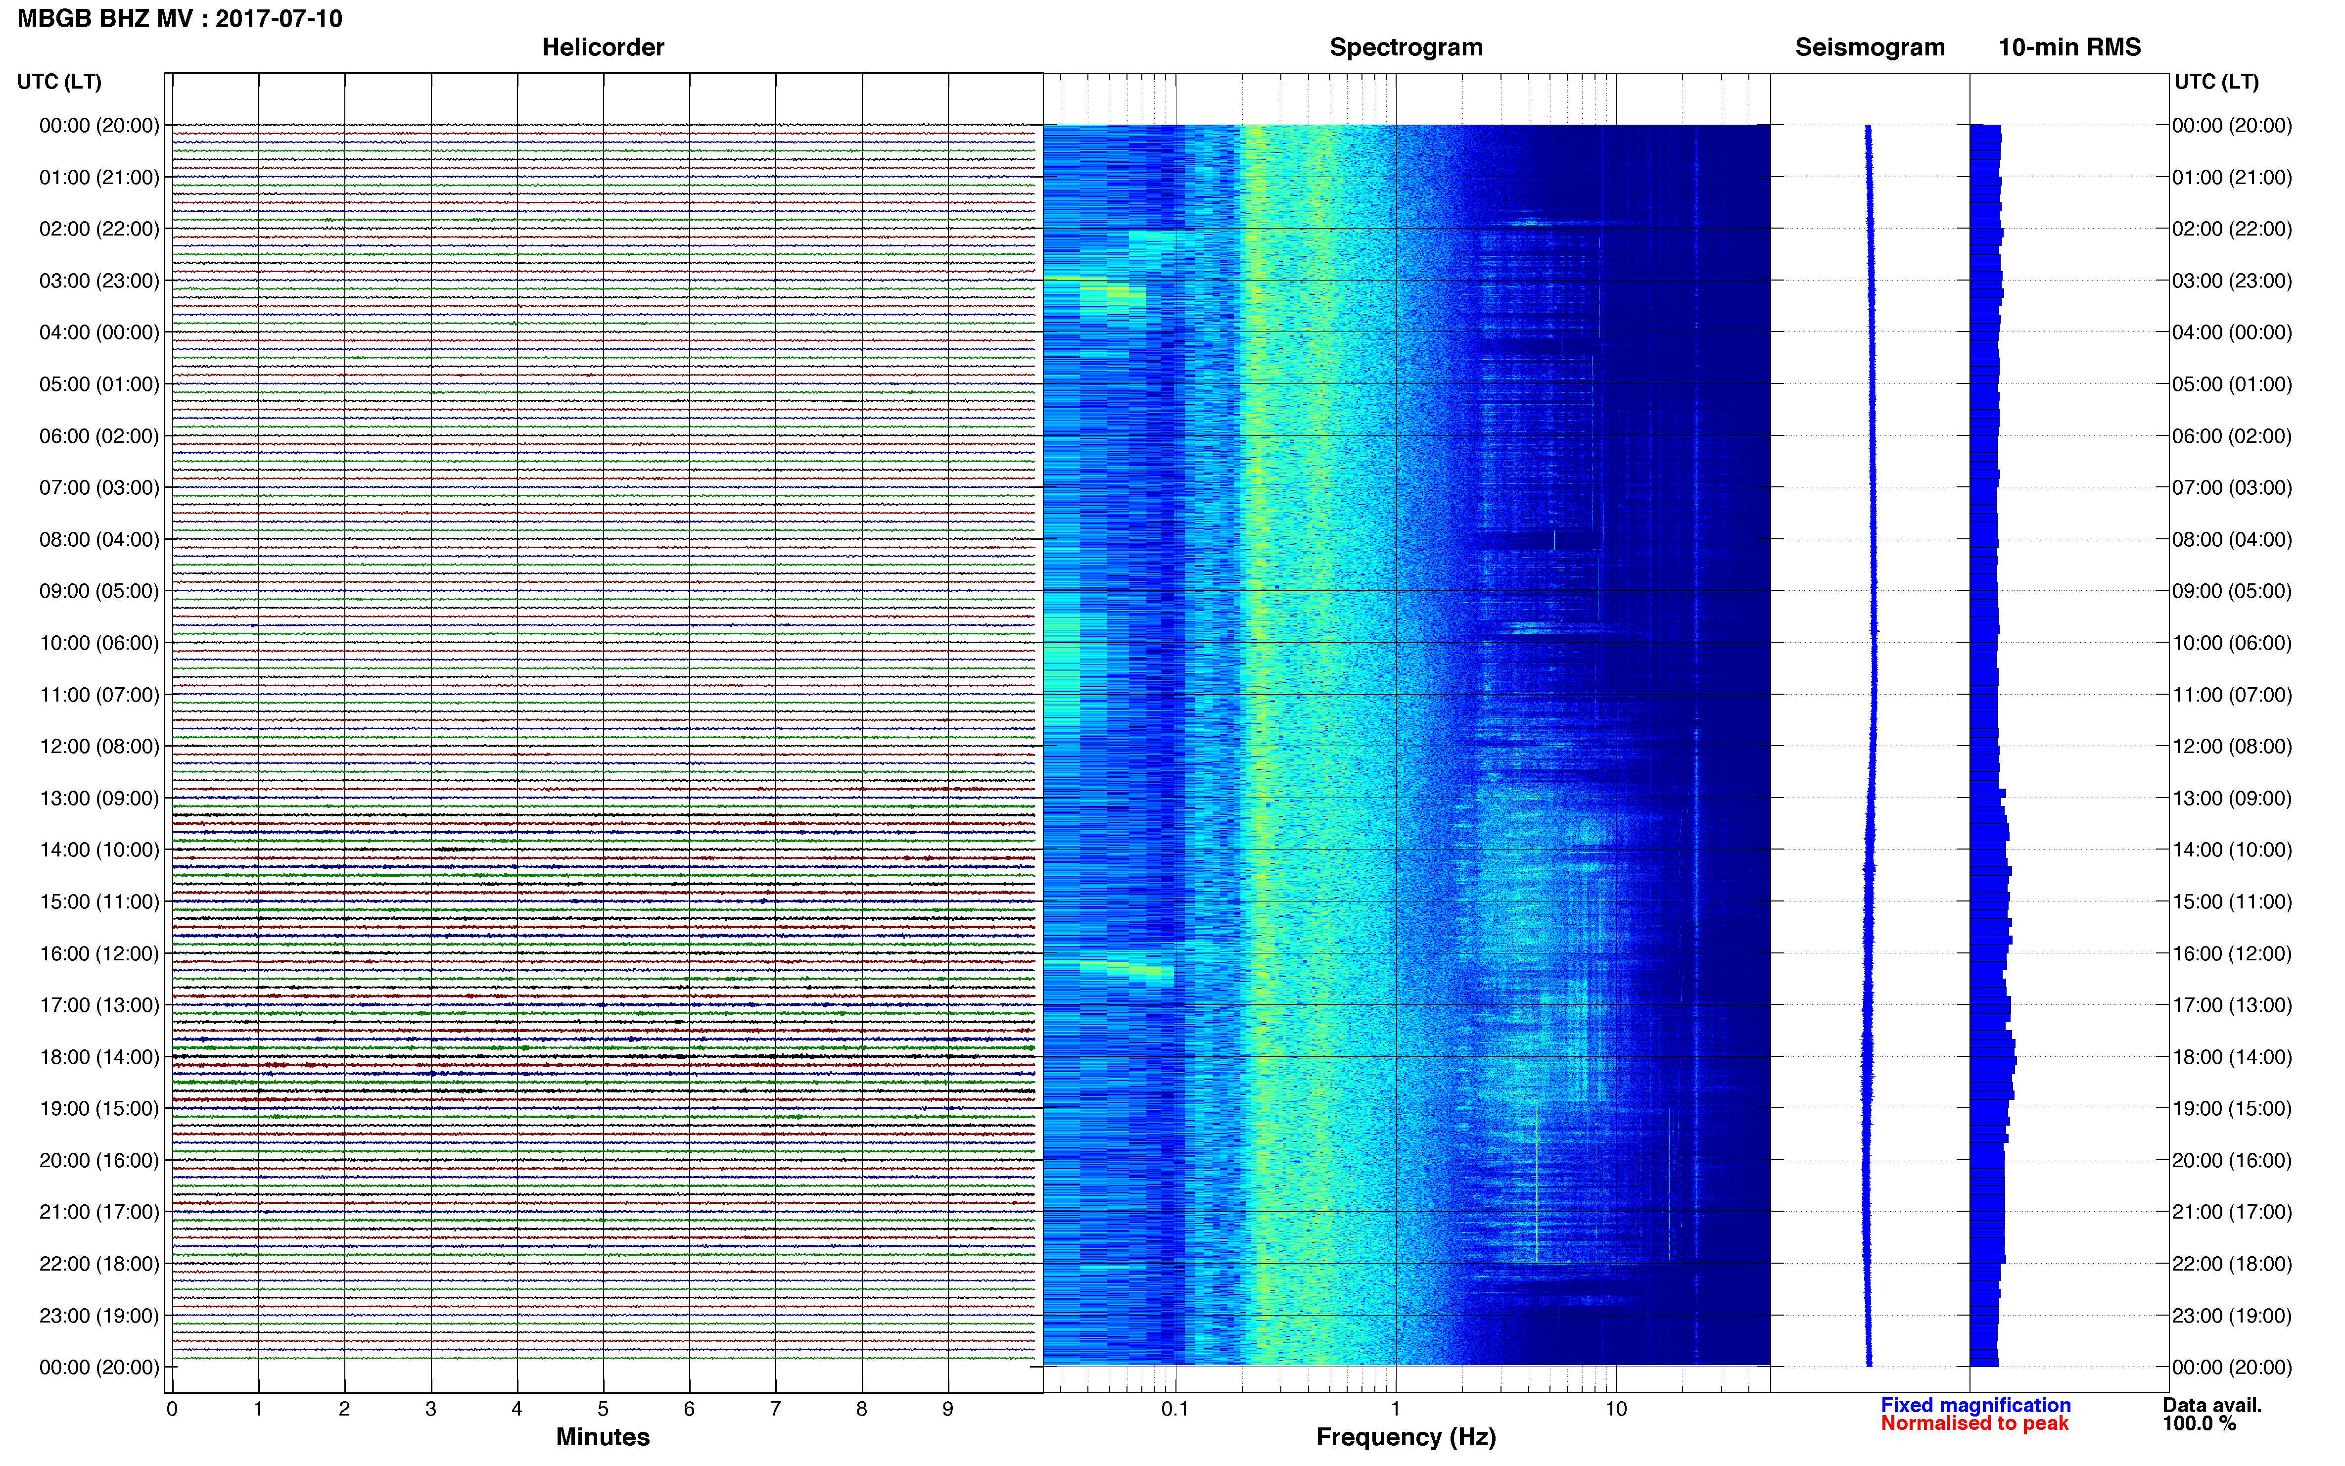Click '03:00 (23:00)' on the left time axis
Viewport: 2345px width, 1466px height.
(99, 281)
